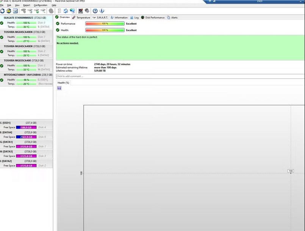Select the E: [DATA4] partition
305x231 pixels.
pyautogui.click(x=26, y=134)
